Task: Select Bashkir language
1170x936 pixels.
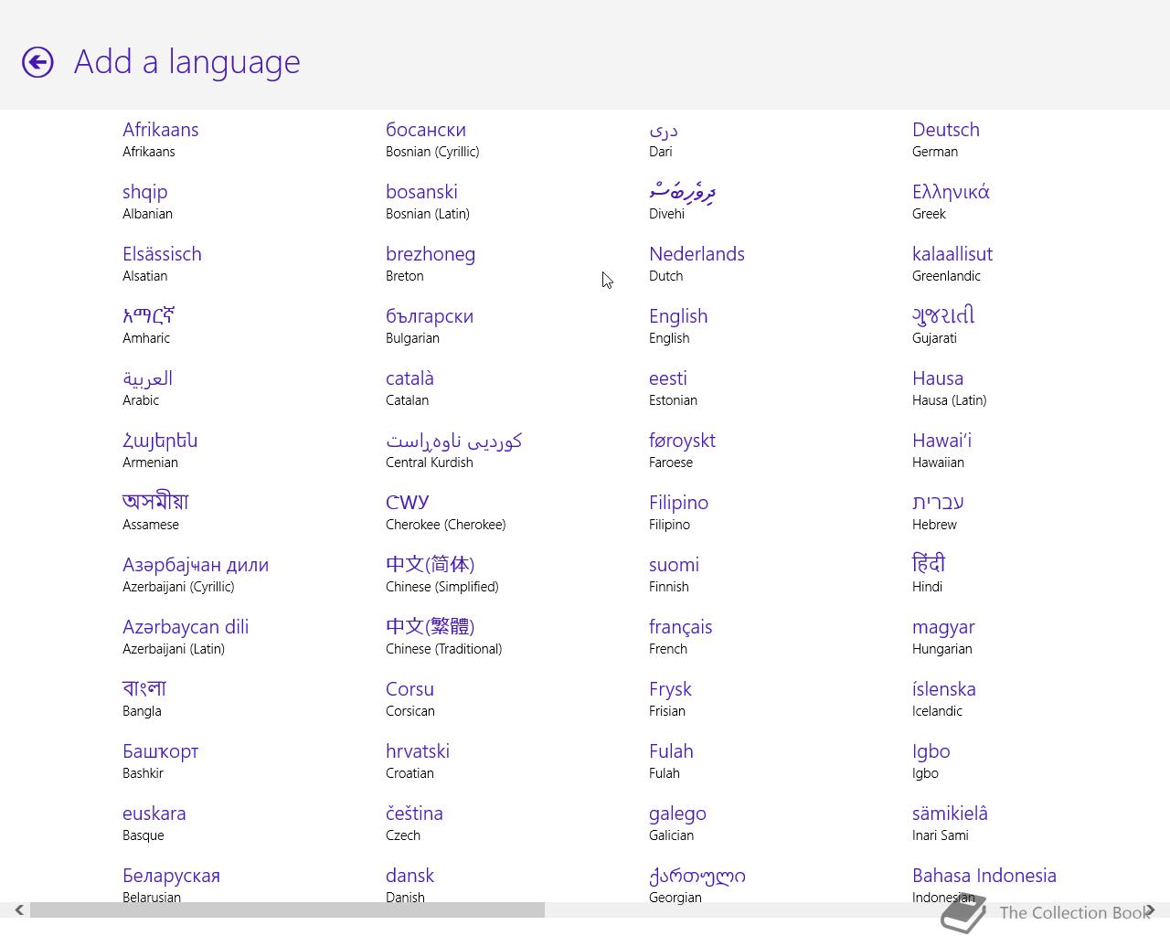Action: pyautogui.click(x=160, y=761)
